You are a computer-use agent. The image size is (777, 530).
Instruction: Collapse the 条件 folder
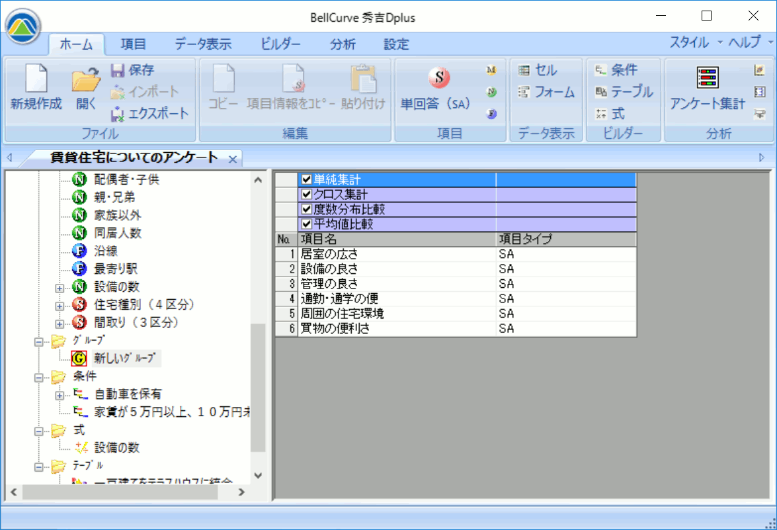(38, 377)
